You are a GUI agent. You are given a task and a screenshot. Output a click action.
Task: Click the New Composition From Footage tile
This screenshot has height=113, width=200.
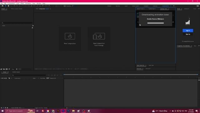pyautogui.click(x=99, y=39)
